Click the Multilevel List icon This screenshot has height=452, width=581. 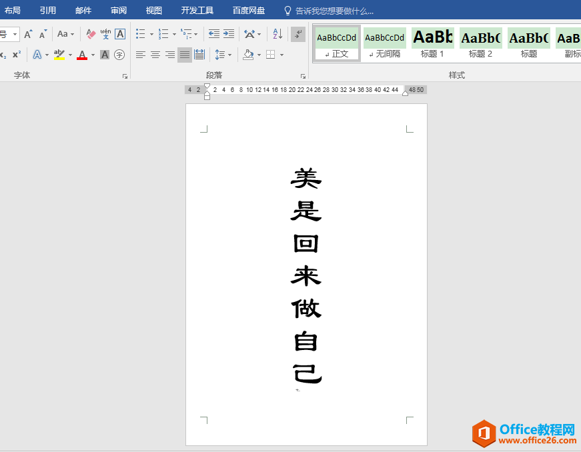coord(186,34)
